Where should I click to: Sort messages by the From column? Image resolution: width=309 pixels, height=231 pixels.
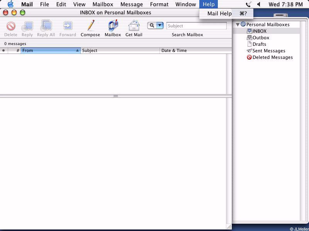(51, 50)
